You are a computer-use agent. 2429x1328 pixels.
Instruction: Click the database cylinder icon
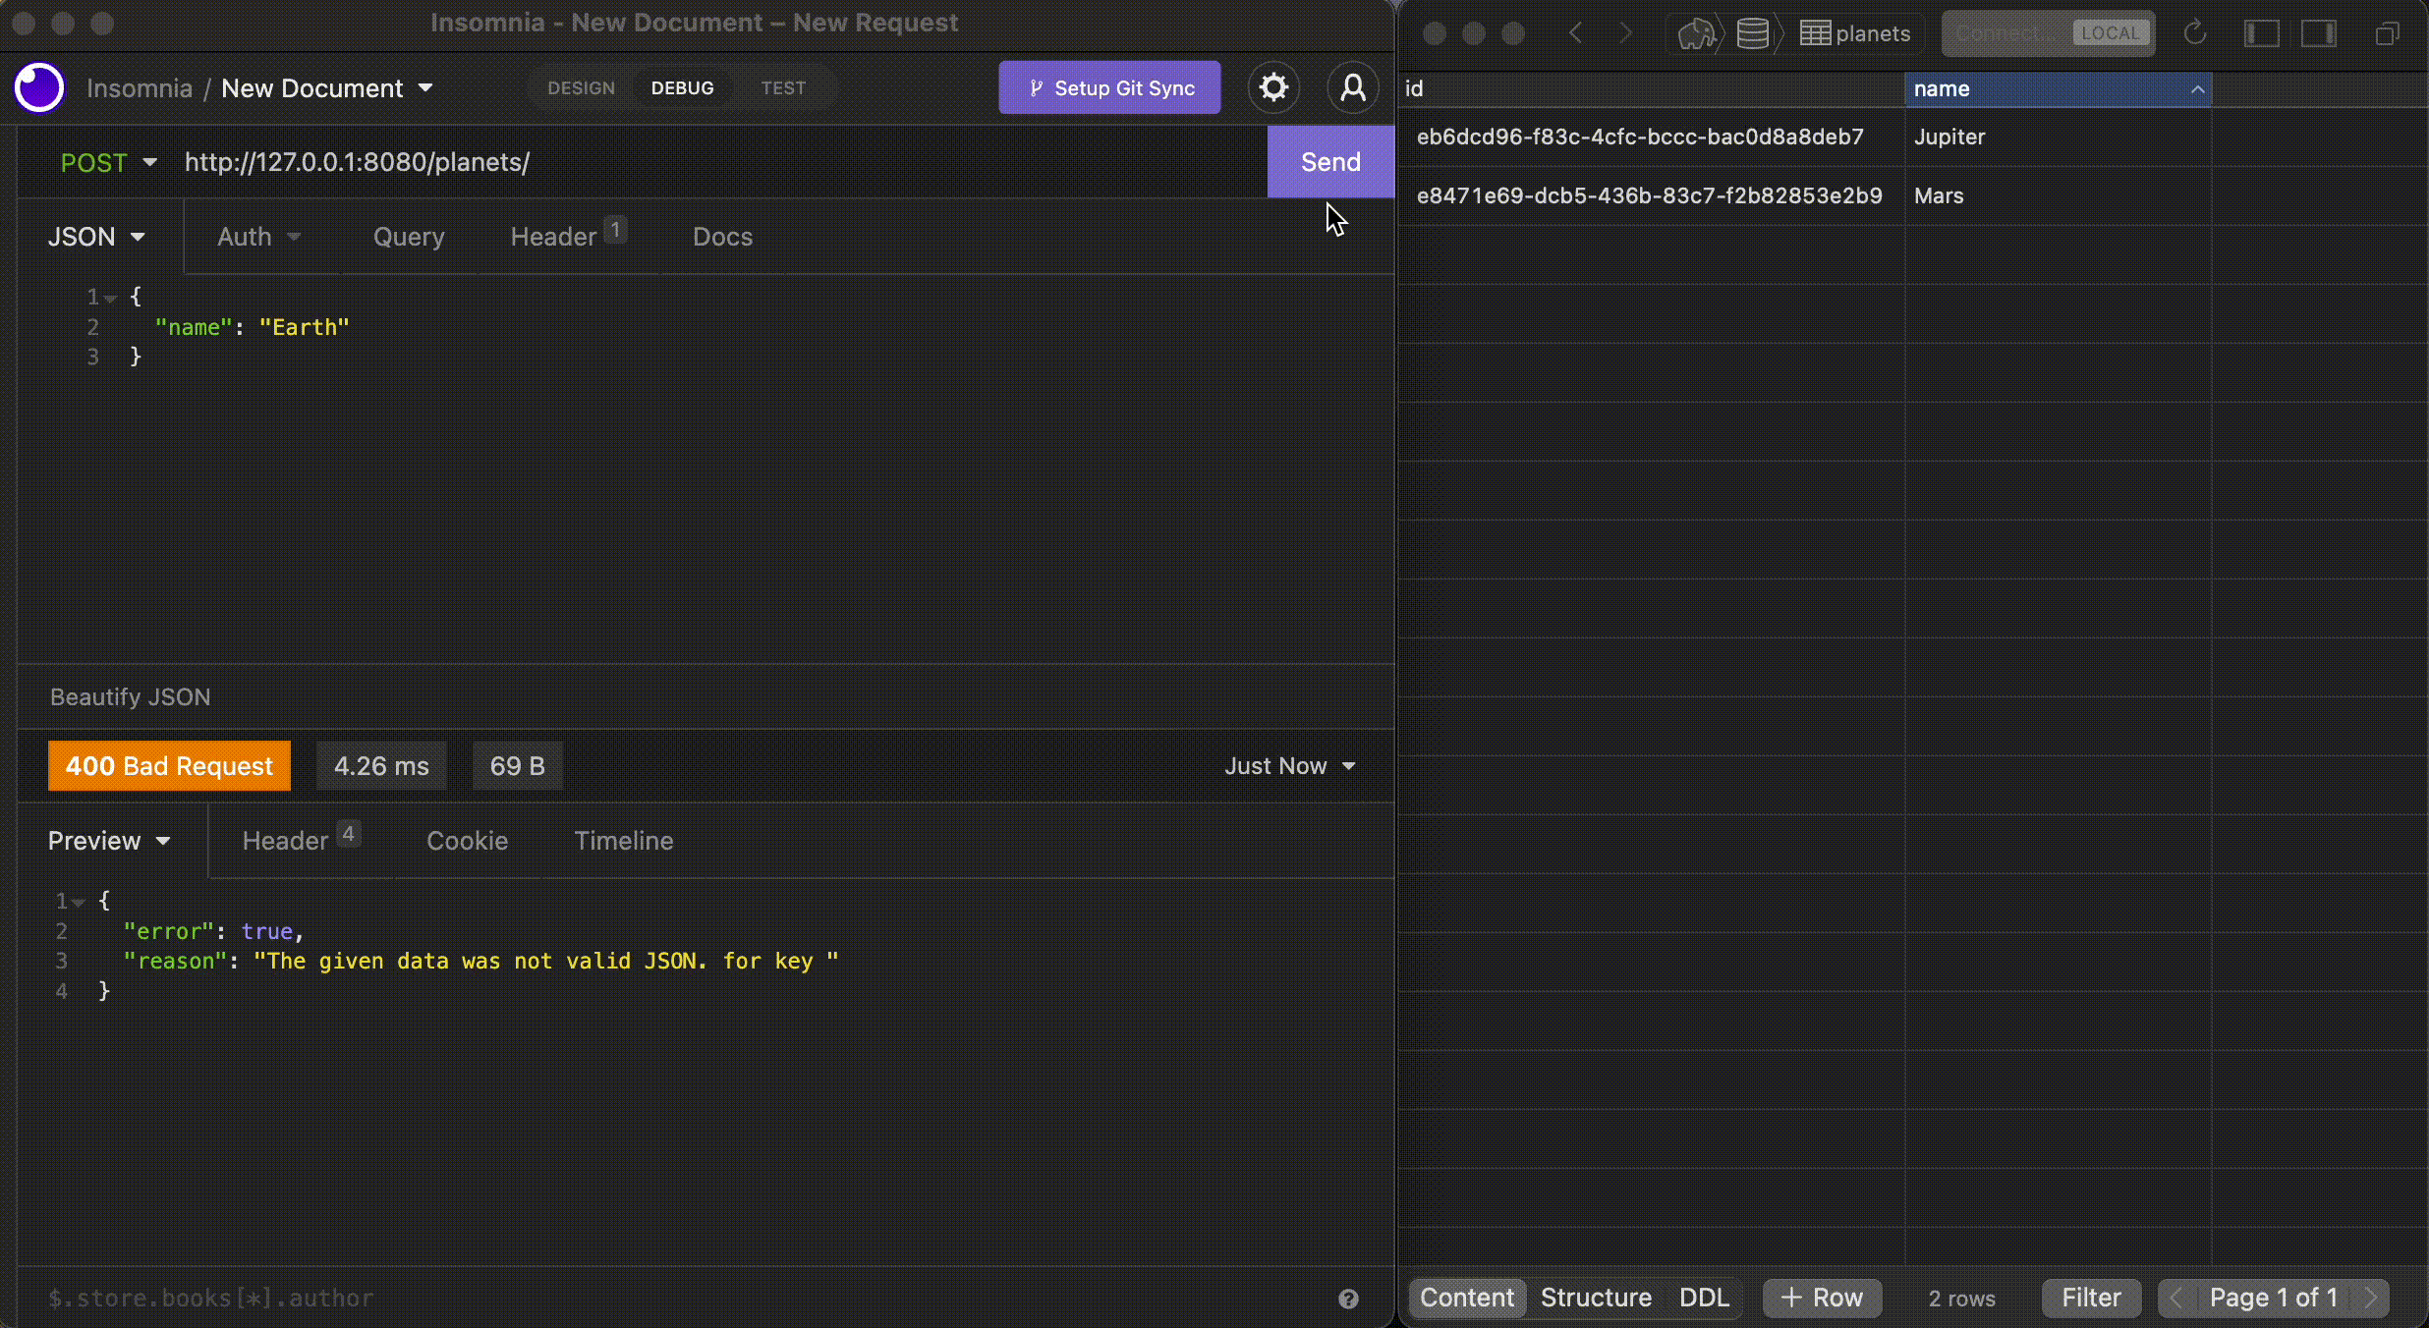pyautogui.click(x=1752, y=33)
